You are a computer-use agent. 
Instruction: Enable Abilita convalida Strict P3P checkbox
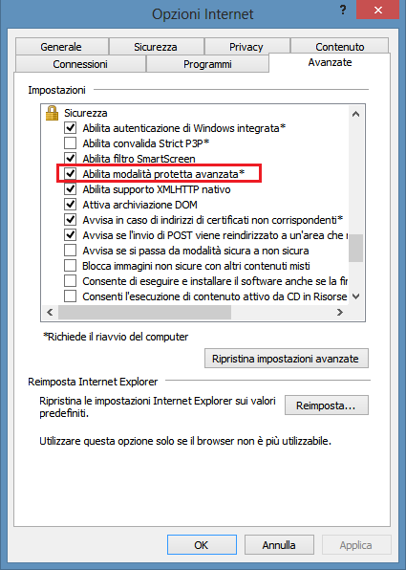(x=70, y=143)
